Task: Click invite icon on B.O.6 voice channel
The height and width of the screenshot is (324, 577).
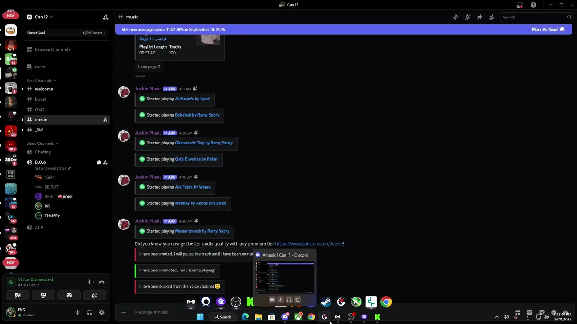Action: point(105,162)
